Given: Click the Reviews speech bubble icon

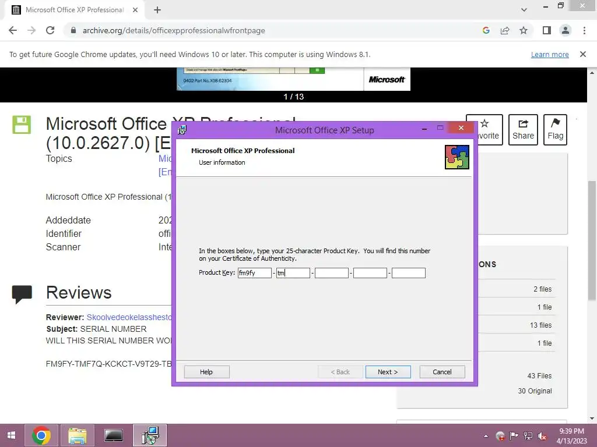Looking at the screenshot, I should 22,294.
